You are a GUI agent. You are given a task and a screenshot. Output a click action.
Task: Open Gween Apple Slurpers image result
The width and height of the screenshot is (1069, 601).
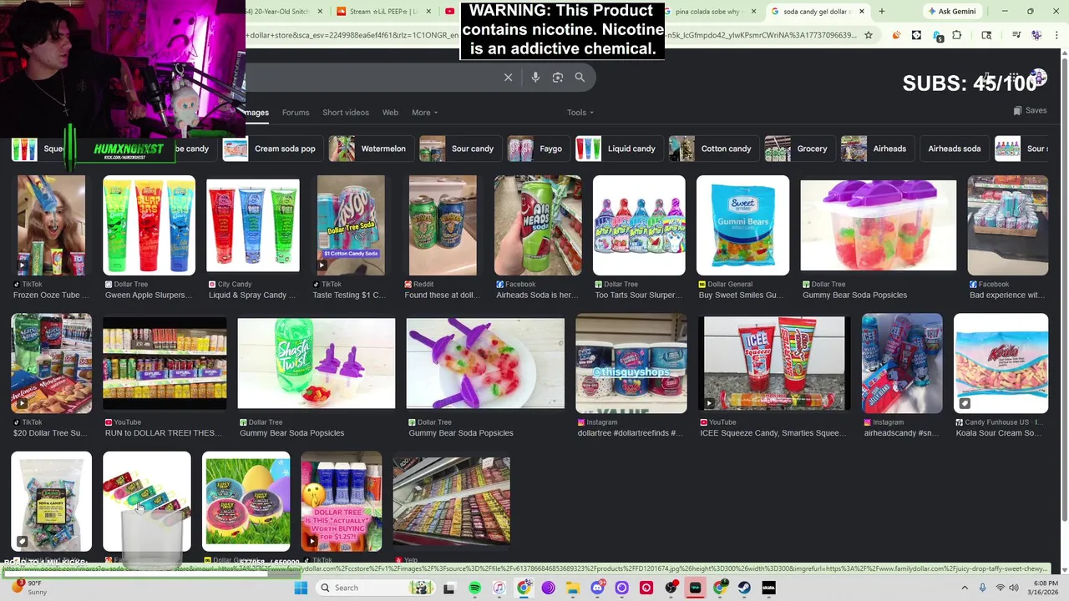[149, 225]
